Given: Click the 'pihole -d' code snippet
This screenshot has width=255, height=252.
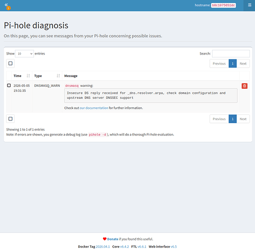Looking at the screenshot, I should tap(97, 135).
